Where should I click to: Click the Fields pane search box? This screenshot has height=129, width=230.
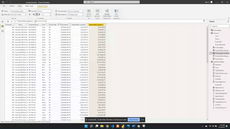tap(219, 26)
